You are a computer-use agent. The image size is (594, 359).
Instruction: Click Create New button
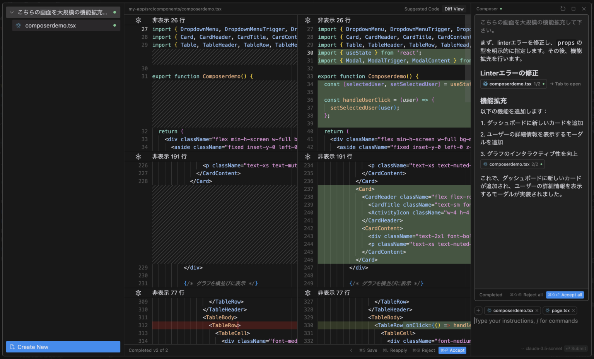click(x=63, y=347)
